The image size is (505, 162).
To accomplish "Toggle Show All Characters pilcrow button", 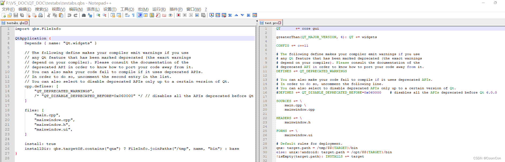I will pos(133,15).
